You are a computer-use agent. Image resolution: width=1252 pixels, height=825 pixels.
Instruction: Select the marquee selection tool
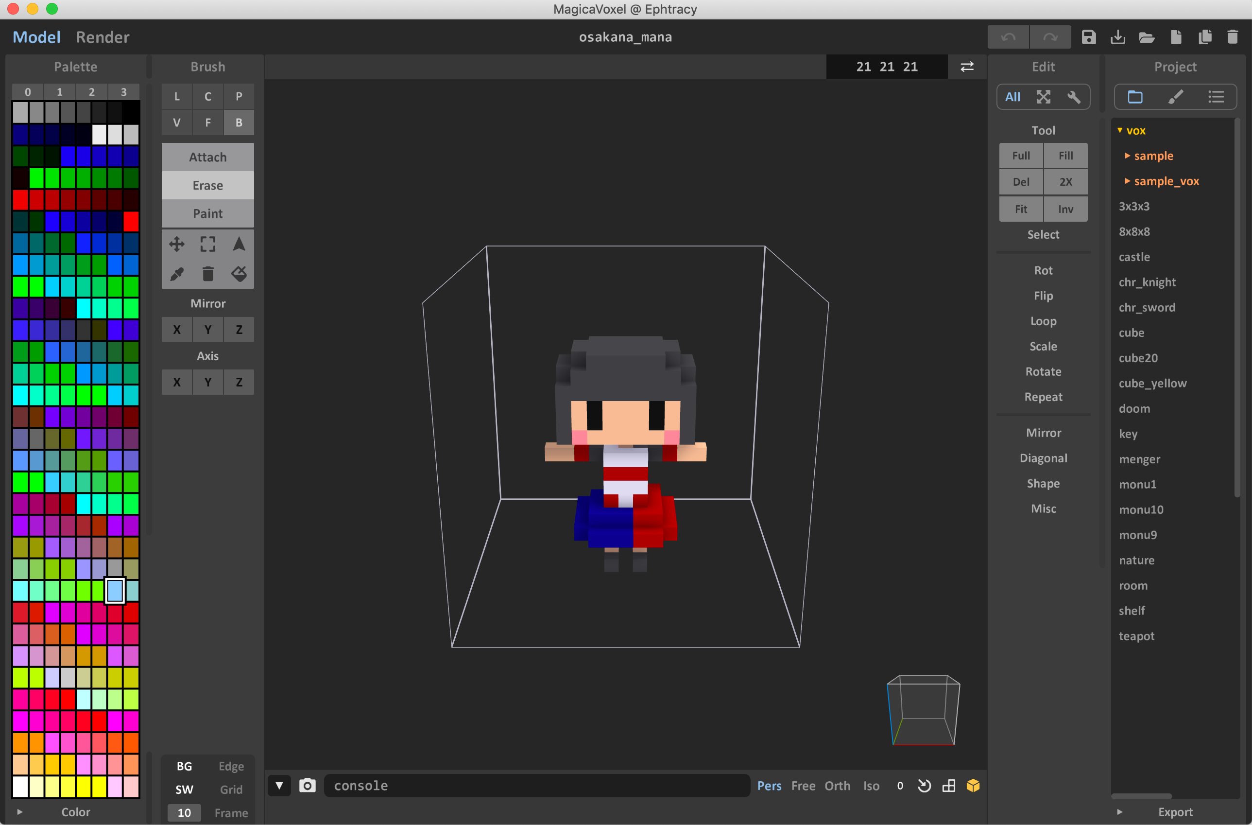(207, 243)
